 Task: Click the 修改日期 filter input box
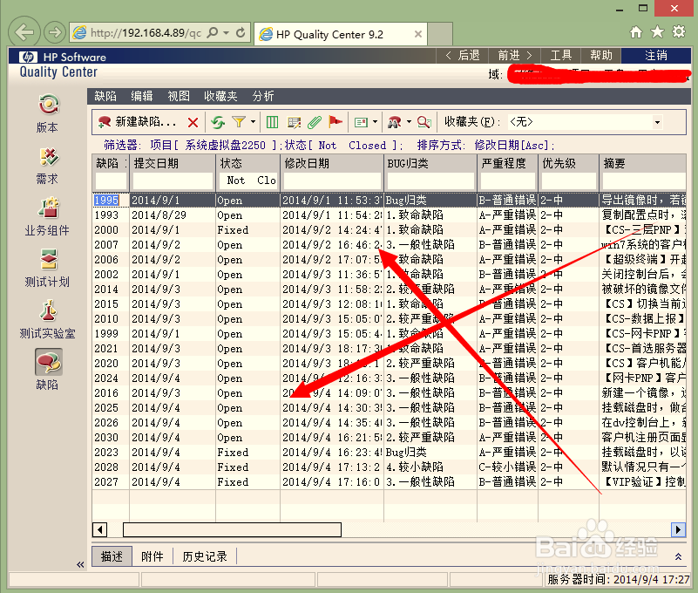pyautogui.click(x=332, y=181)
